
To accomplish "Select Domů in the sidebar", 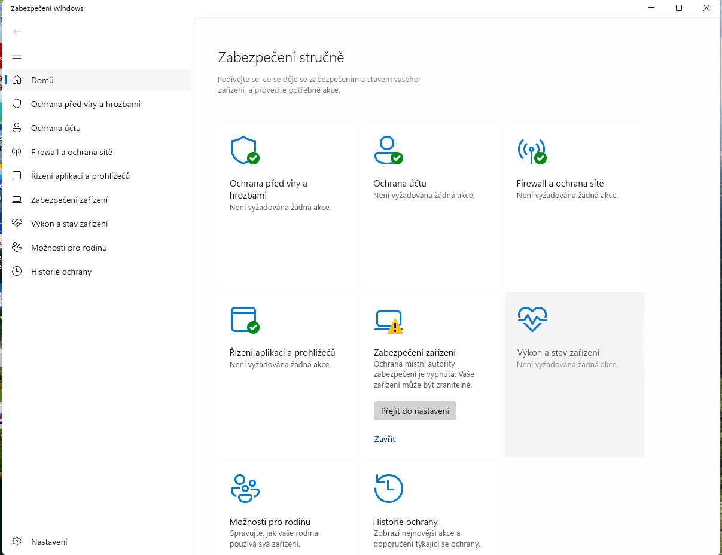I will pos(42,80).
